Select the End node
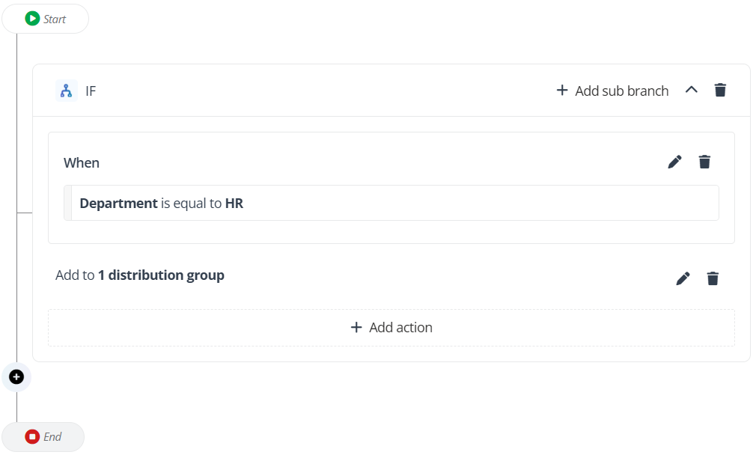The width and height of the screenshot is (756, 455). (x=43, y=436)
